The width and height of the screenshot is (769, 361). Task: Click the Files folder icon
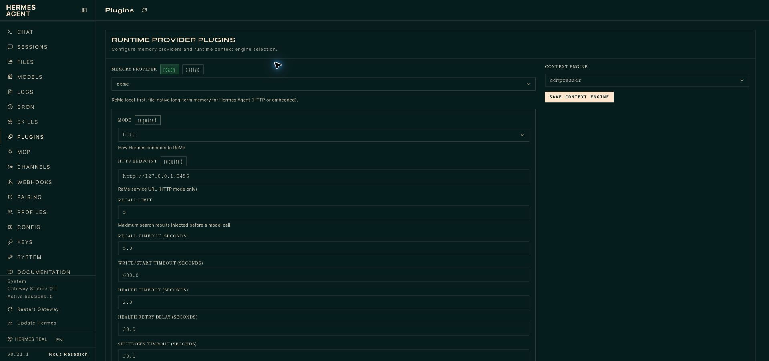[x=10, y=62]
